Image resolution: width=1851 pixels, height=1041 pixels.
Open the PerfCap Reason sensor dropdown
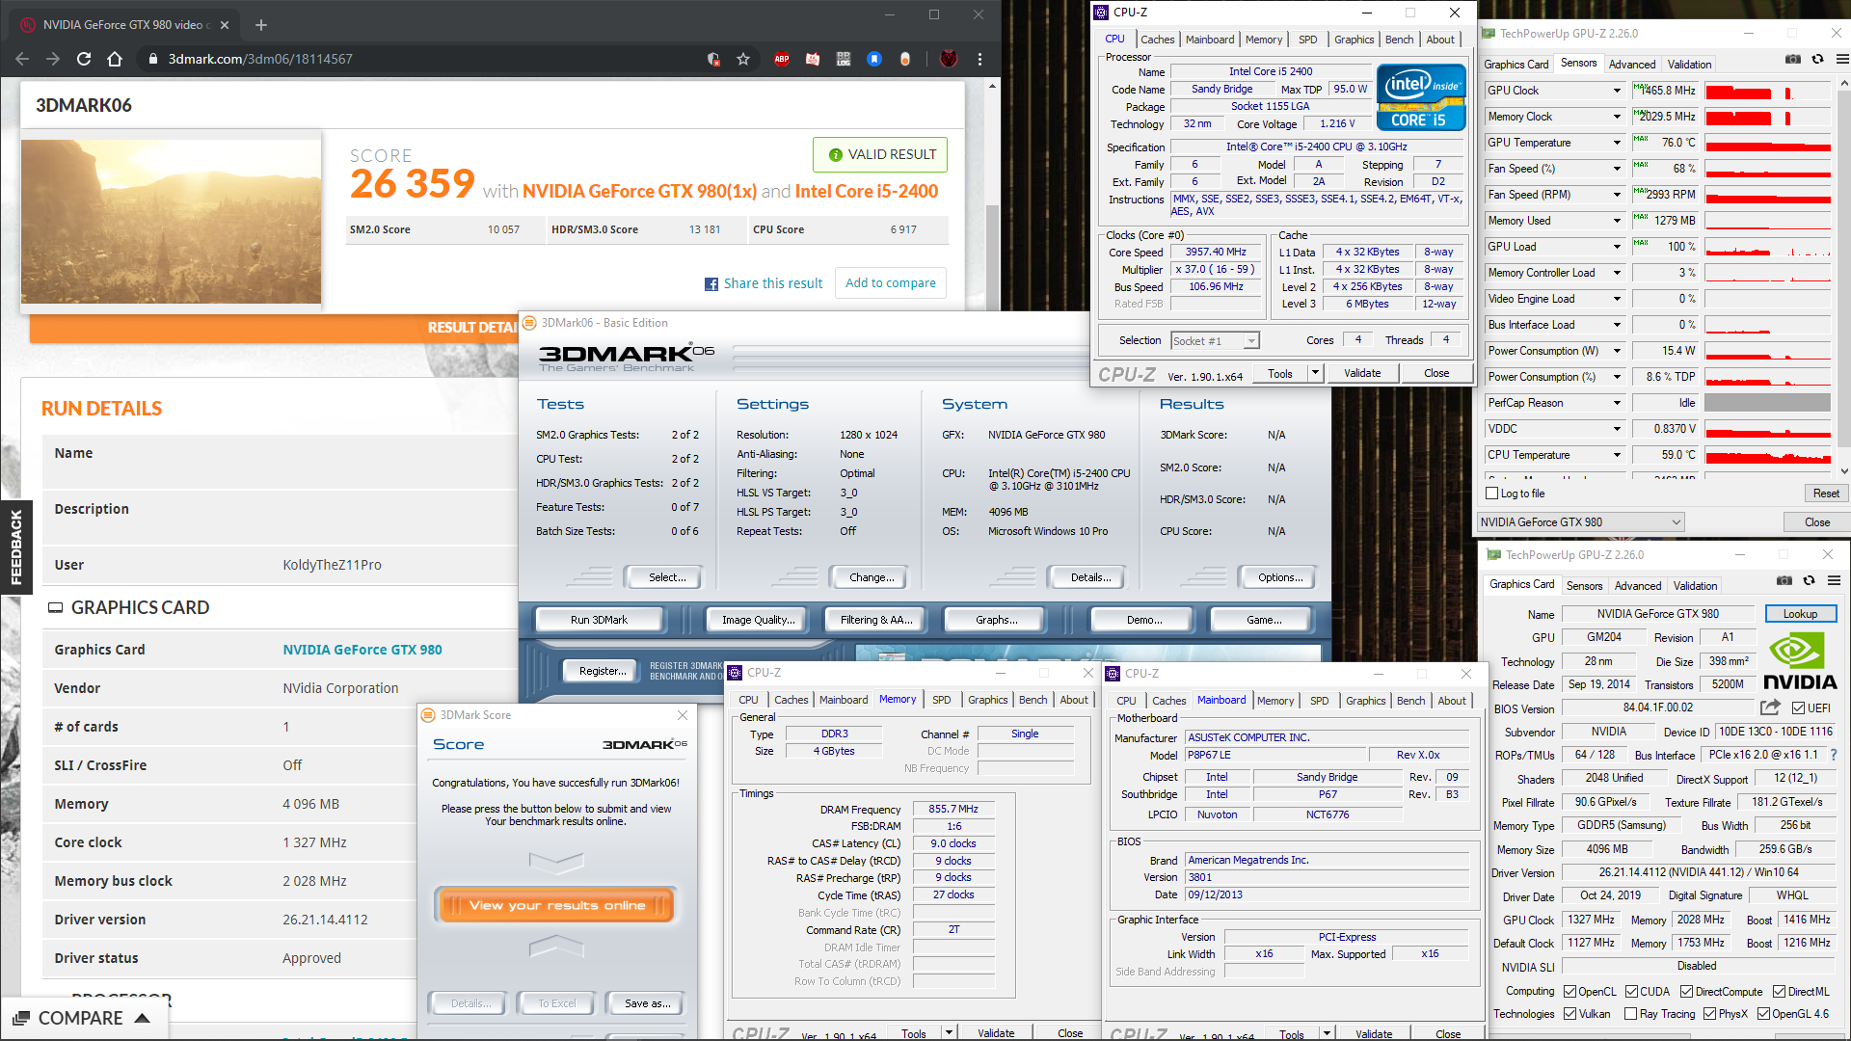point(1617,403)
